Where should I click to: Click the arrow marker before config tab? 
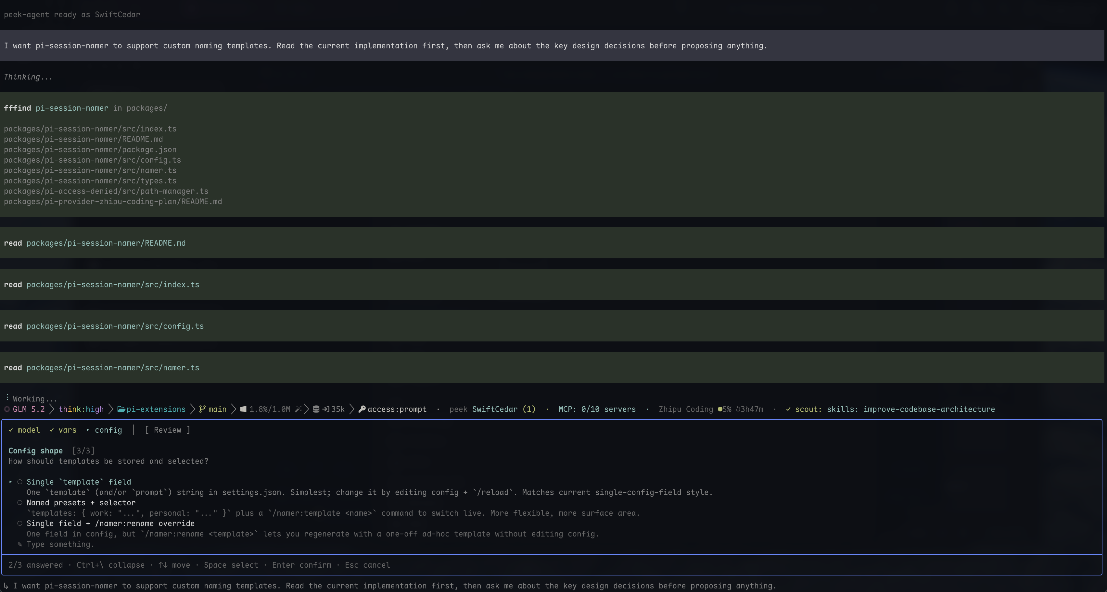[x=88, y=430]
